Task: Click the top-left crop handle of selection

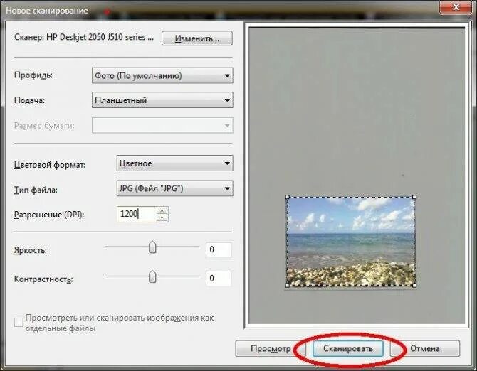Action: point(288,197)
